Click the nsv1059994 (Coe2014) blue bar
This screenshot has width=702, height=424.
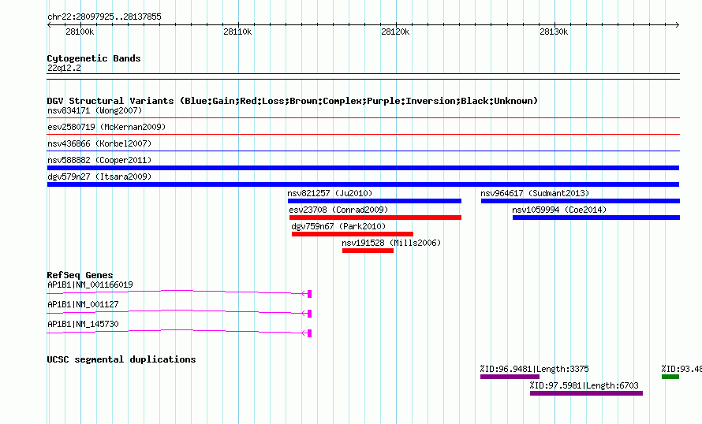coord(596,218)
